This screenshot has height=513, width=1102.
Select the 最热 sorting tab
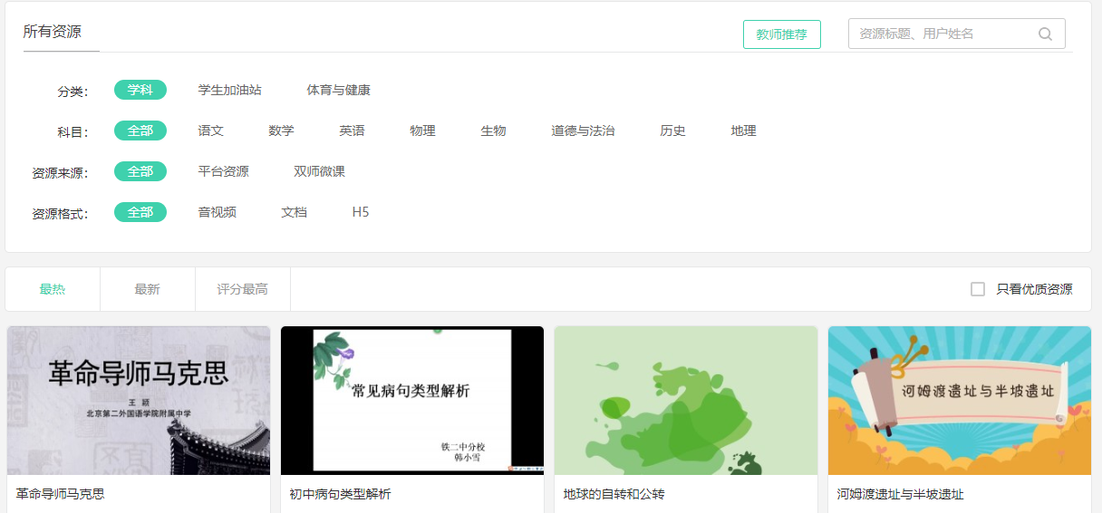(53, 289)
